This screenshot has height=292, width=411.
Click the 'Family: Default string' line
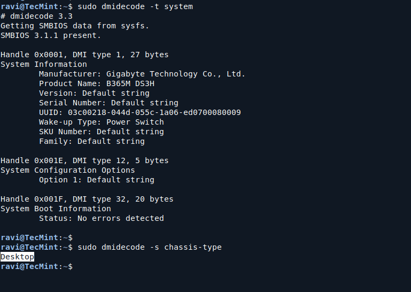92,141
